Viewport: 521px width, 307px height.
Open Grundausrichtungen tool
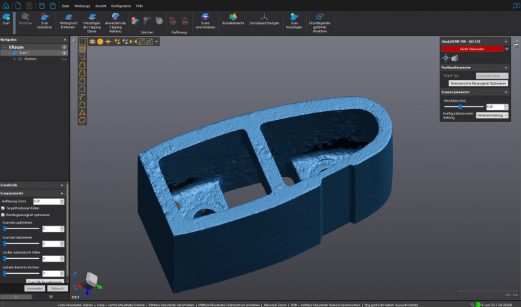pyautogui.click(x=263, y=18)
